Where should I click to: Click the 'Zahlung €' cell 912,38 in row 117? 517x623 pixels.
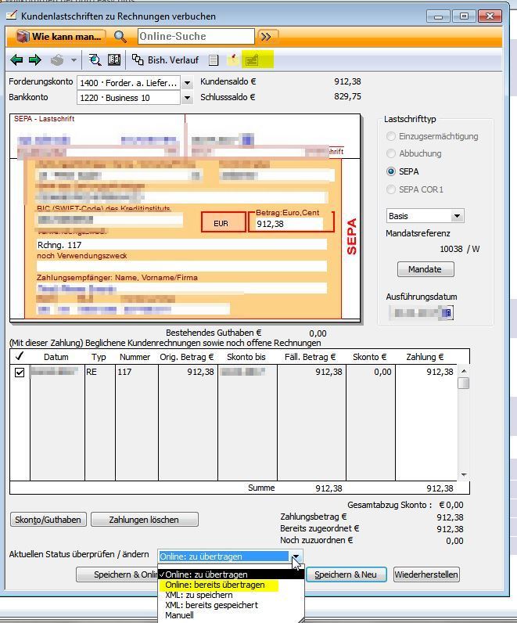(425, 372)
